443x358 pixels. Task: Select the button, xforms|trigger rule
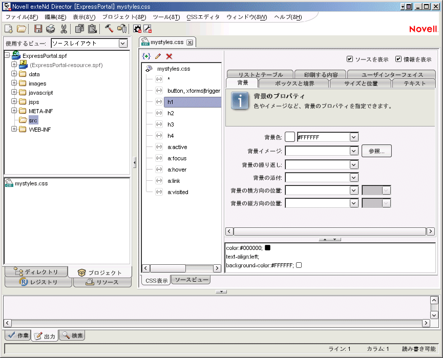coord(194,91)
